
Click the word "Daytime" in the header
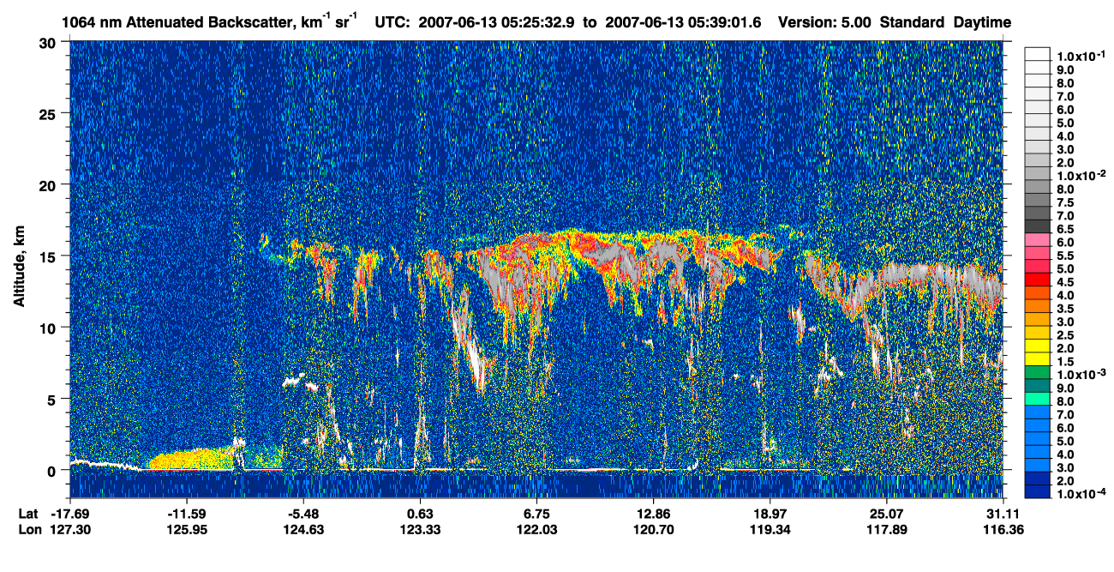(x=982, y=23)
